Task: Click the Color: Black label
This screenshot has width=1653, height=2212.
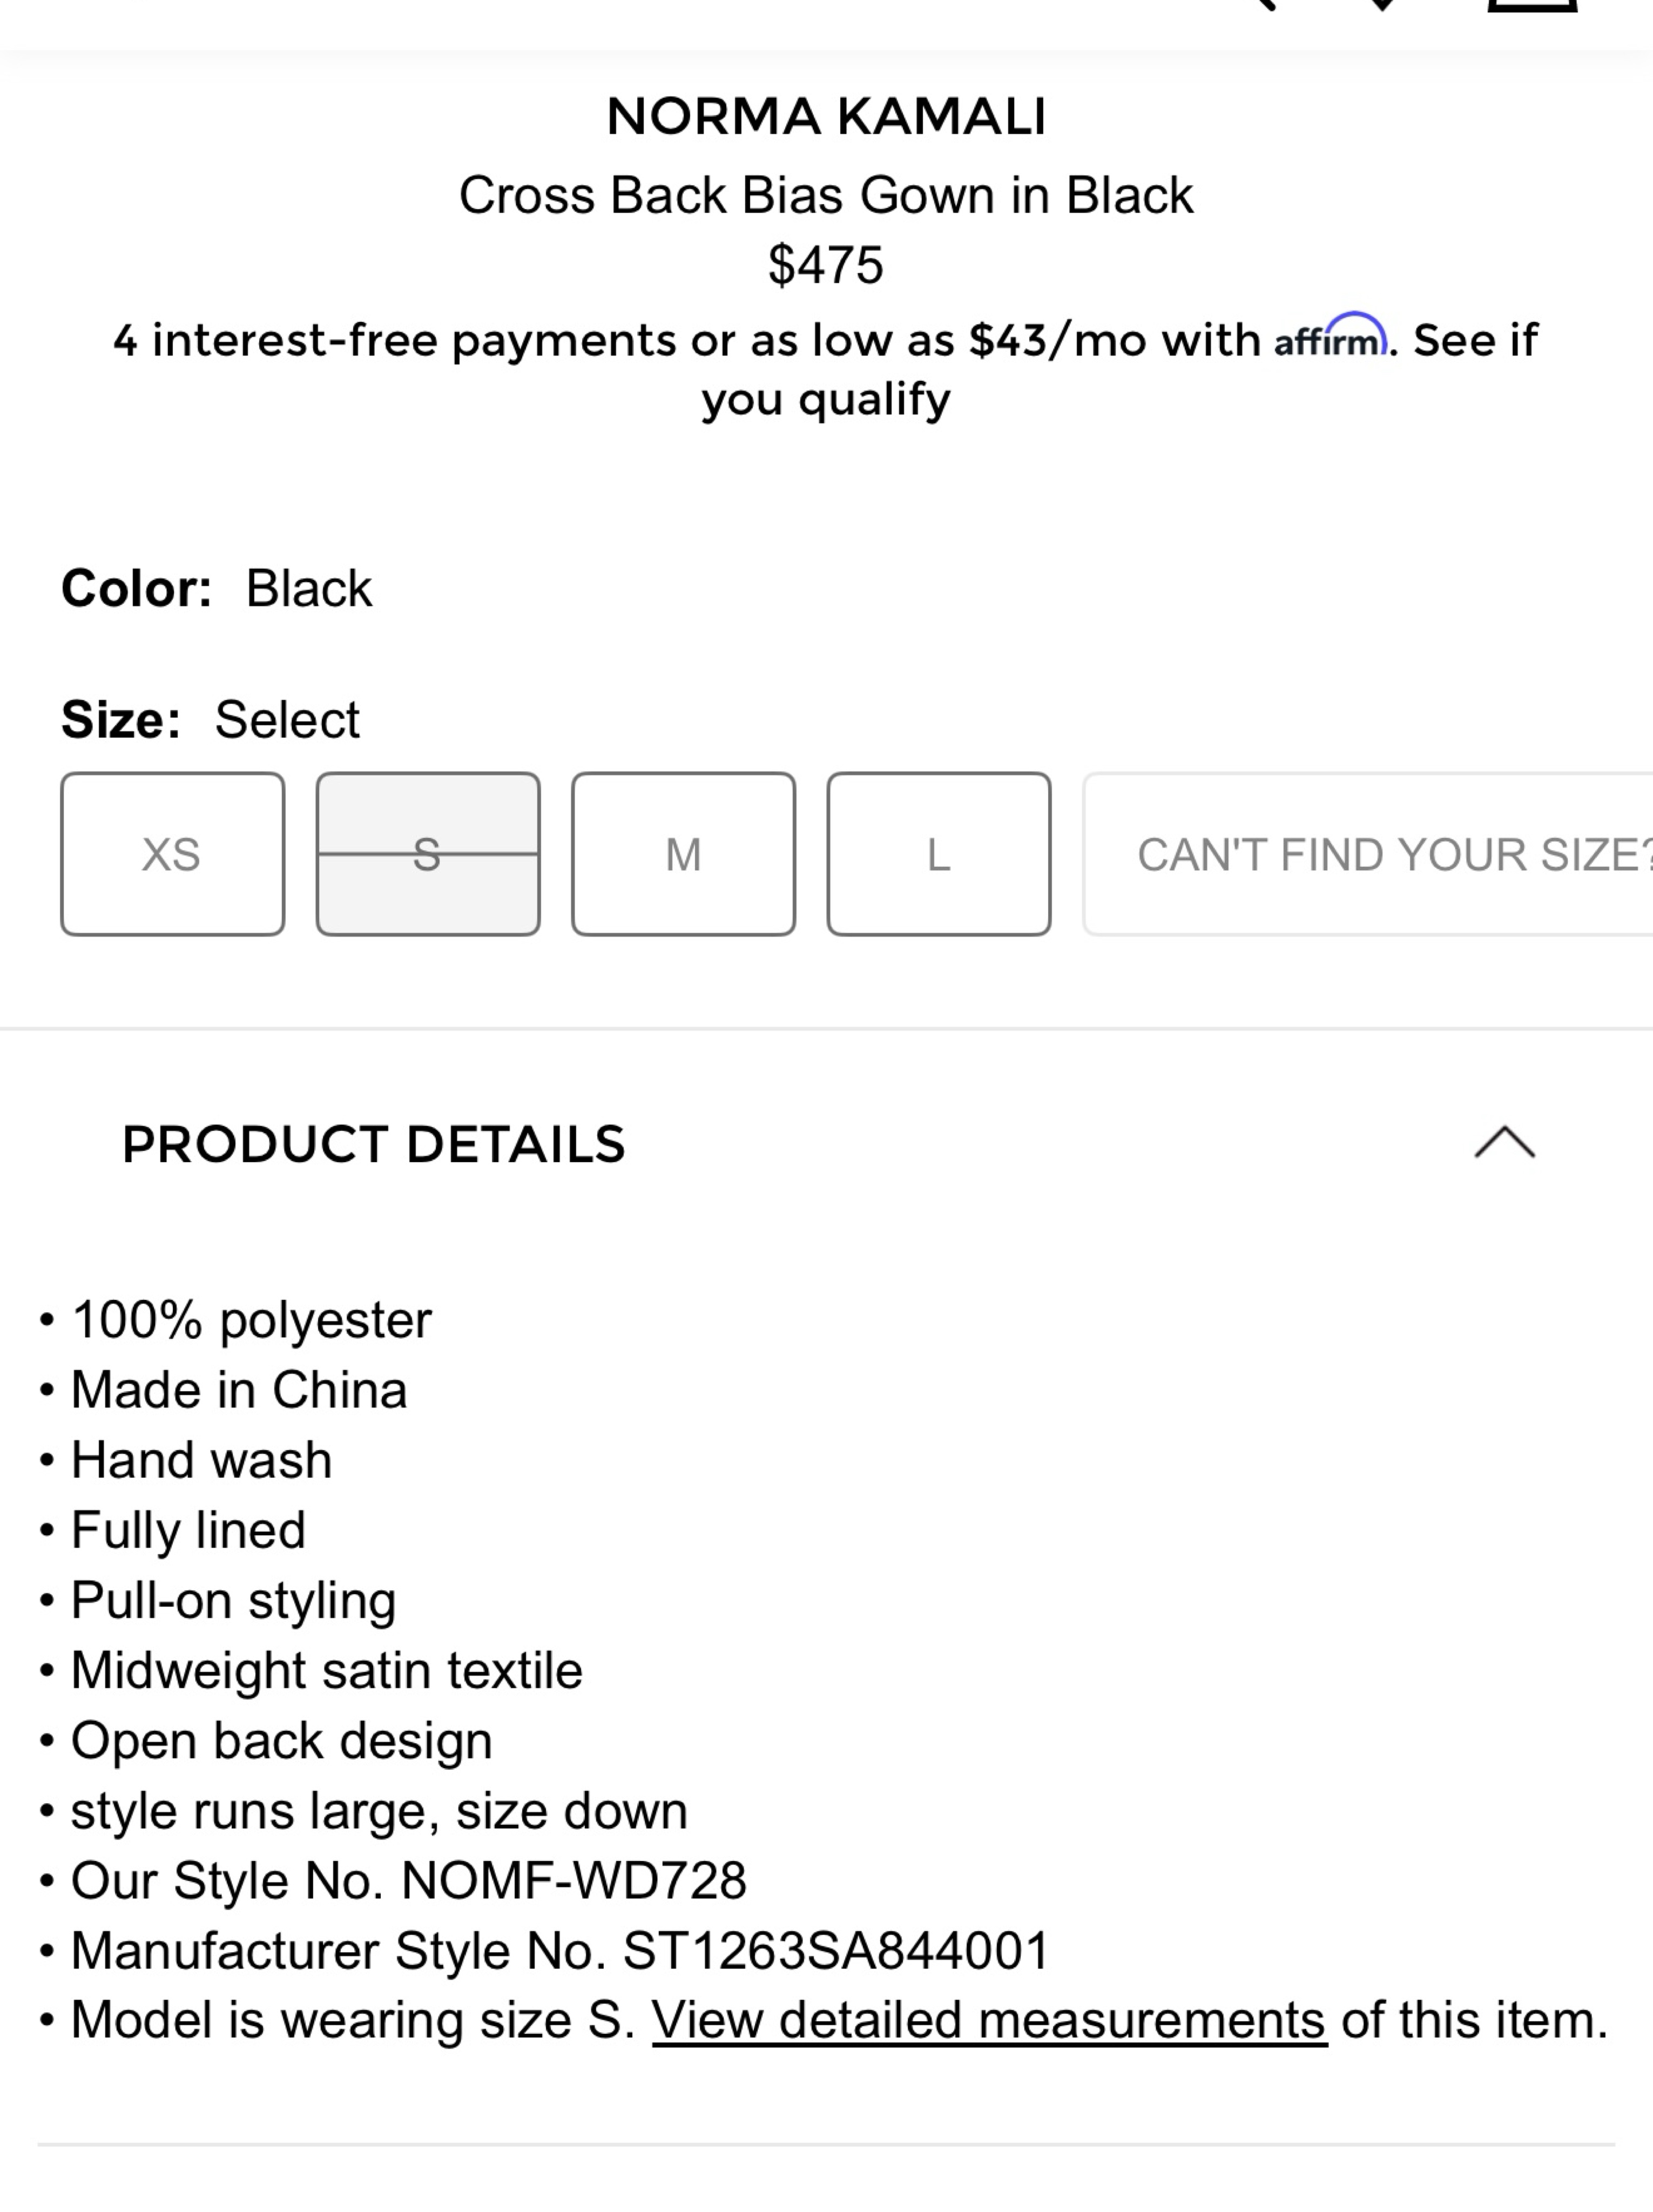Action: pyautogui.click(x=216, y=588)
